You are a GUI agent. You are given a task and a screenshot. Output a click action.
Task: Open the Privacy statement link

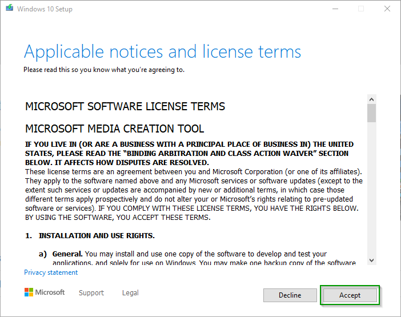(51, 272)
